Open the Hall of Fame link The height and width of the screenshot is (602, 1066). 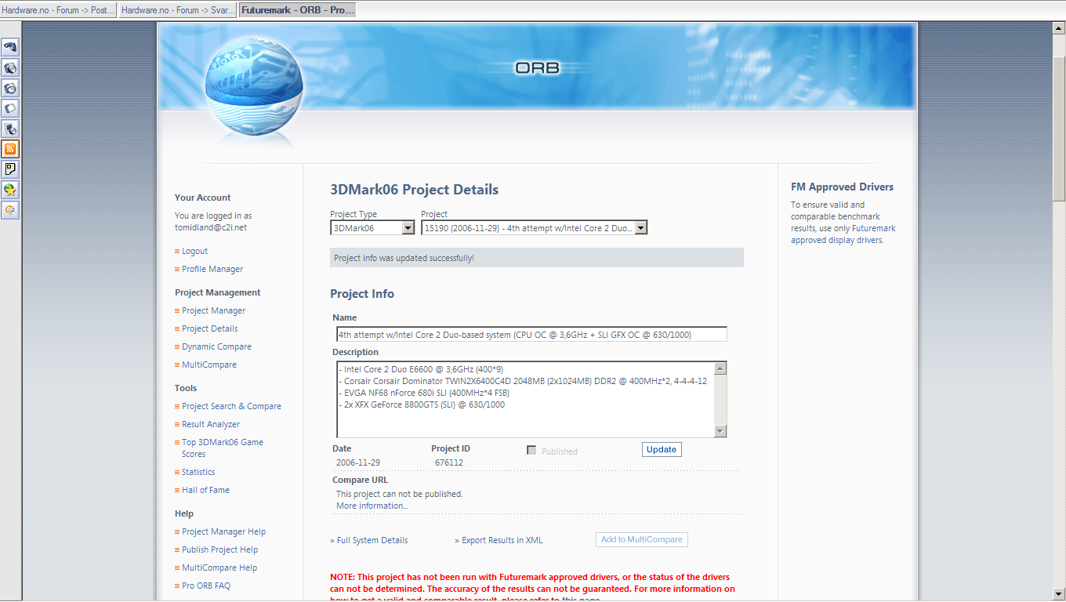tap(205, 491)
